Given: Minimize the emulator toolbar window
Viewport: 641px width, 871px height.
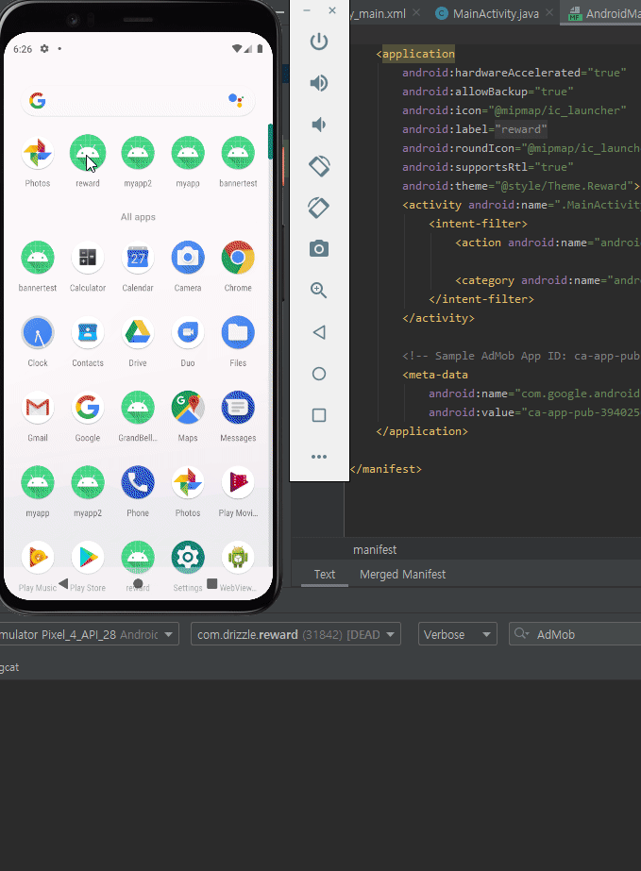Looking at the screenshot, I should click(x=307, y=10).
